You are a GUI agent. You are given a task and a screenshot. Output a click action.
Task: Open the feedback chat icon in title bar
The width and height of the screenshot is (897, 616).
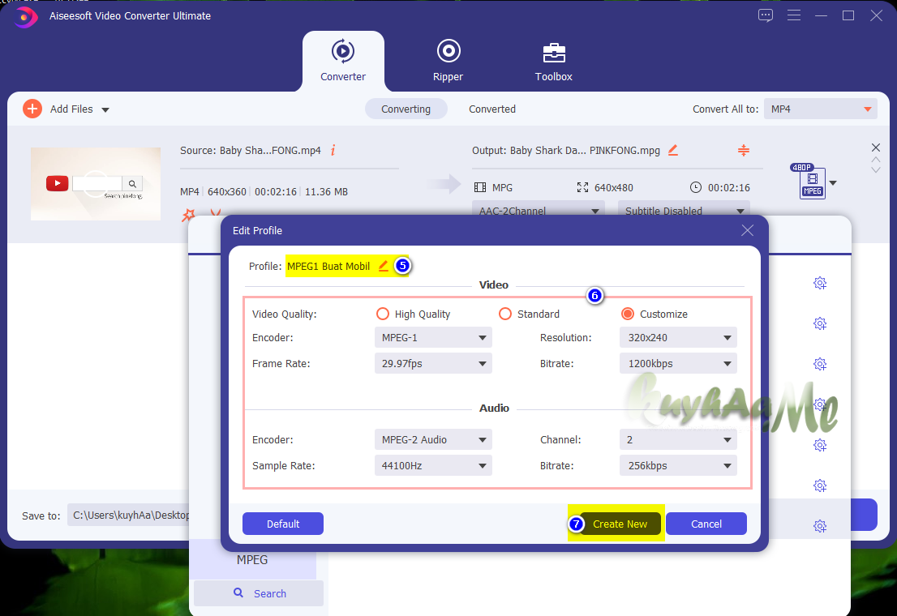pos(766,15)
